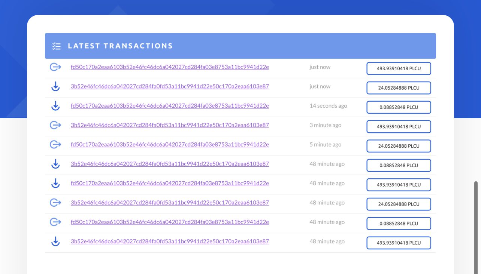Viewport: 481px width, 274px height.
Task: Open hash link from 3 minute ago
Action: click(170, 125)
